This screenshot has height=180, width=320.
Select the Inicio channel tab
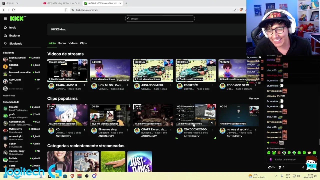[52, 43]
